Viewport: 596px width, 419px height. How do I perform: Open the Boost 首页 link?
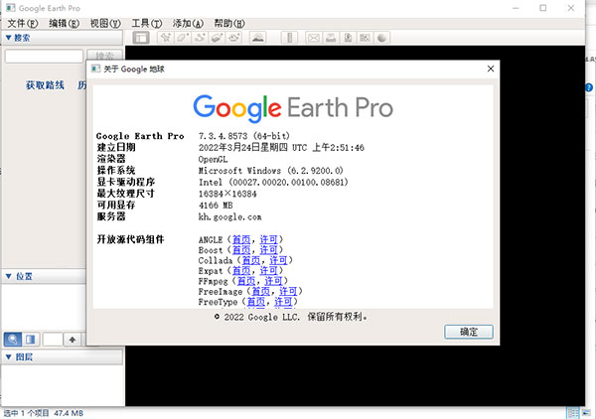241,250
